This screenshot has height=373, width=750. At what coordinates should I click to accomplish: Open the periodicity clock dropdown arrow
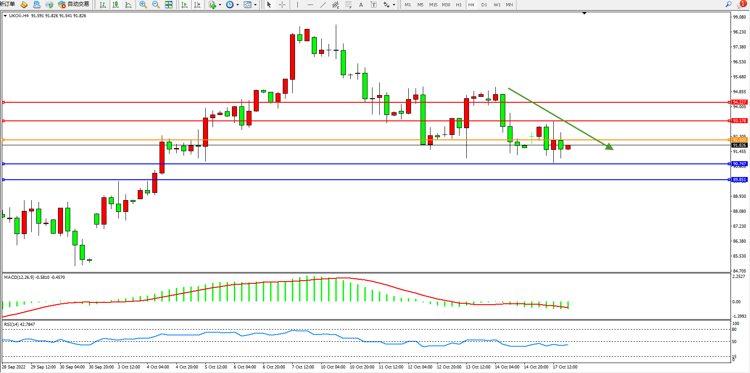[x=238, y=5]
